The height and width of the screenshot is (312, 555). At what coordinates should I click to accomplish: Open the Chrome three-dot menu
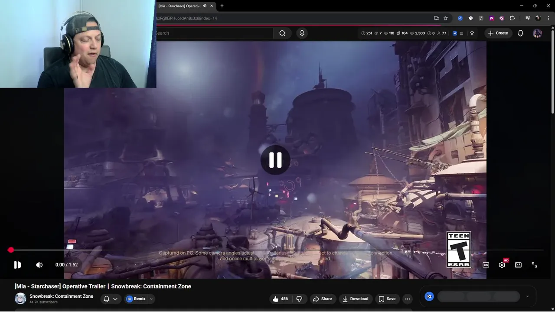(548, 18)
